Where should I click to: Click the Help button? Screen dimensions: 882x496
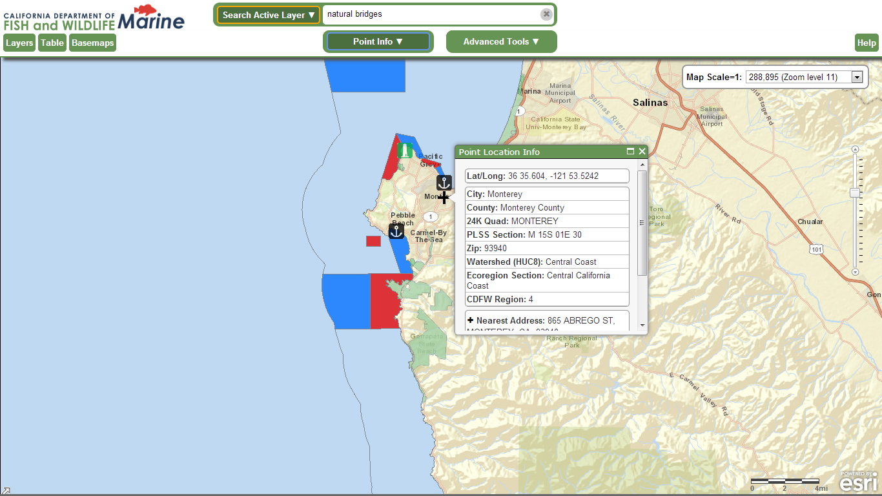[867, 43]
